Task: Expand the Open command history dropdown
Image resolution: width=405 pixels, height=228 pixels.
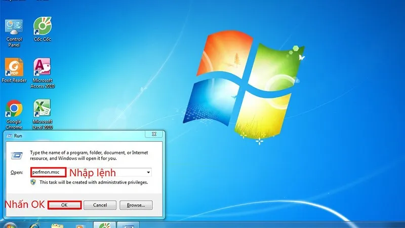Action: pyautogui.click(x=148, y=173)
